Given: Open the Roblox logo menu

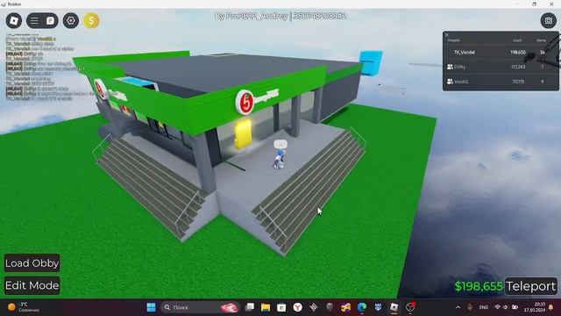Looking at the screenshot, I should pyautogui.click(x=14, y=21).
